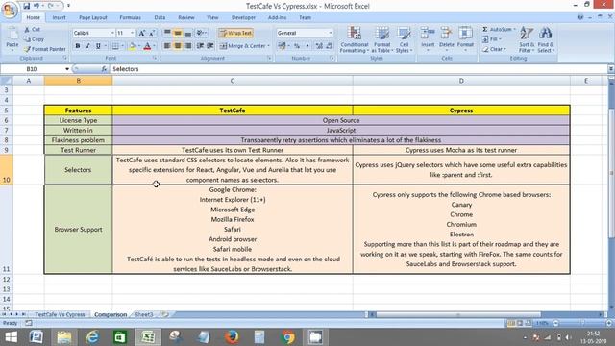Open the Format cells menu icon

click(465, 33)
